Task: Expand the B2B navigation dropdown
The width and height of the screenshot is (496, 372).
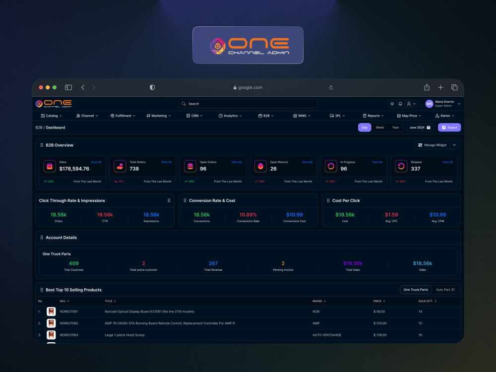Action: (x=266, y=116)
